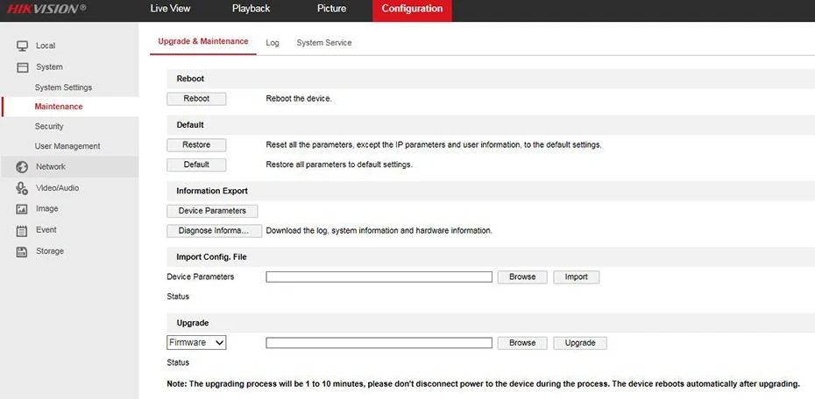Click the System icon in sidebar
This screenshot has height=399, width=815.
click(x=22, y=67)
